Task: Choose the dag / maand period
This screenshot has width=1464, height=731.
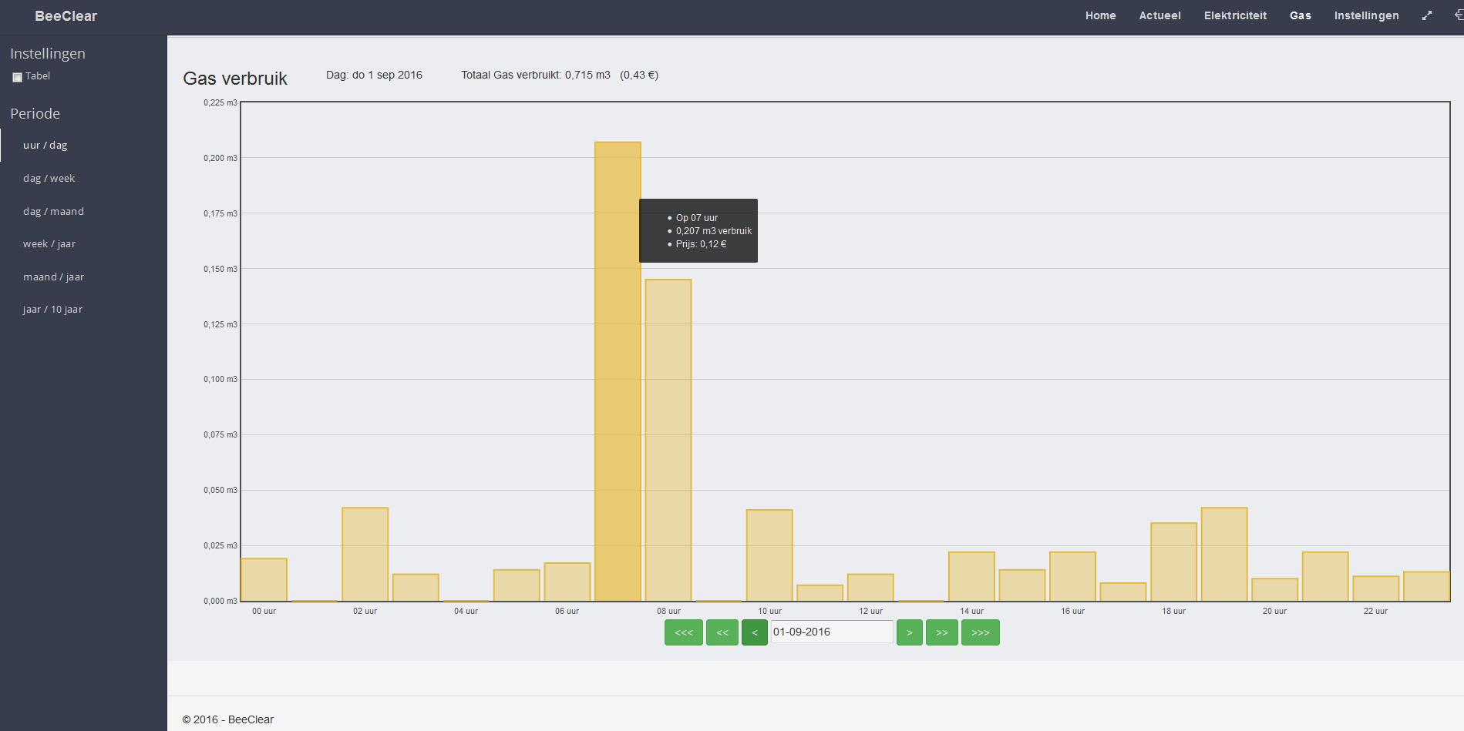Action: tap(54, 212)
